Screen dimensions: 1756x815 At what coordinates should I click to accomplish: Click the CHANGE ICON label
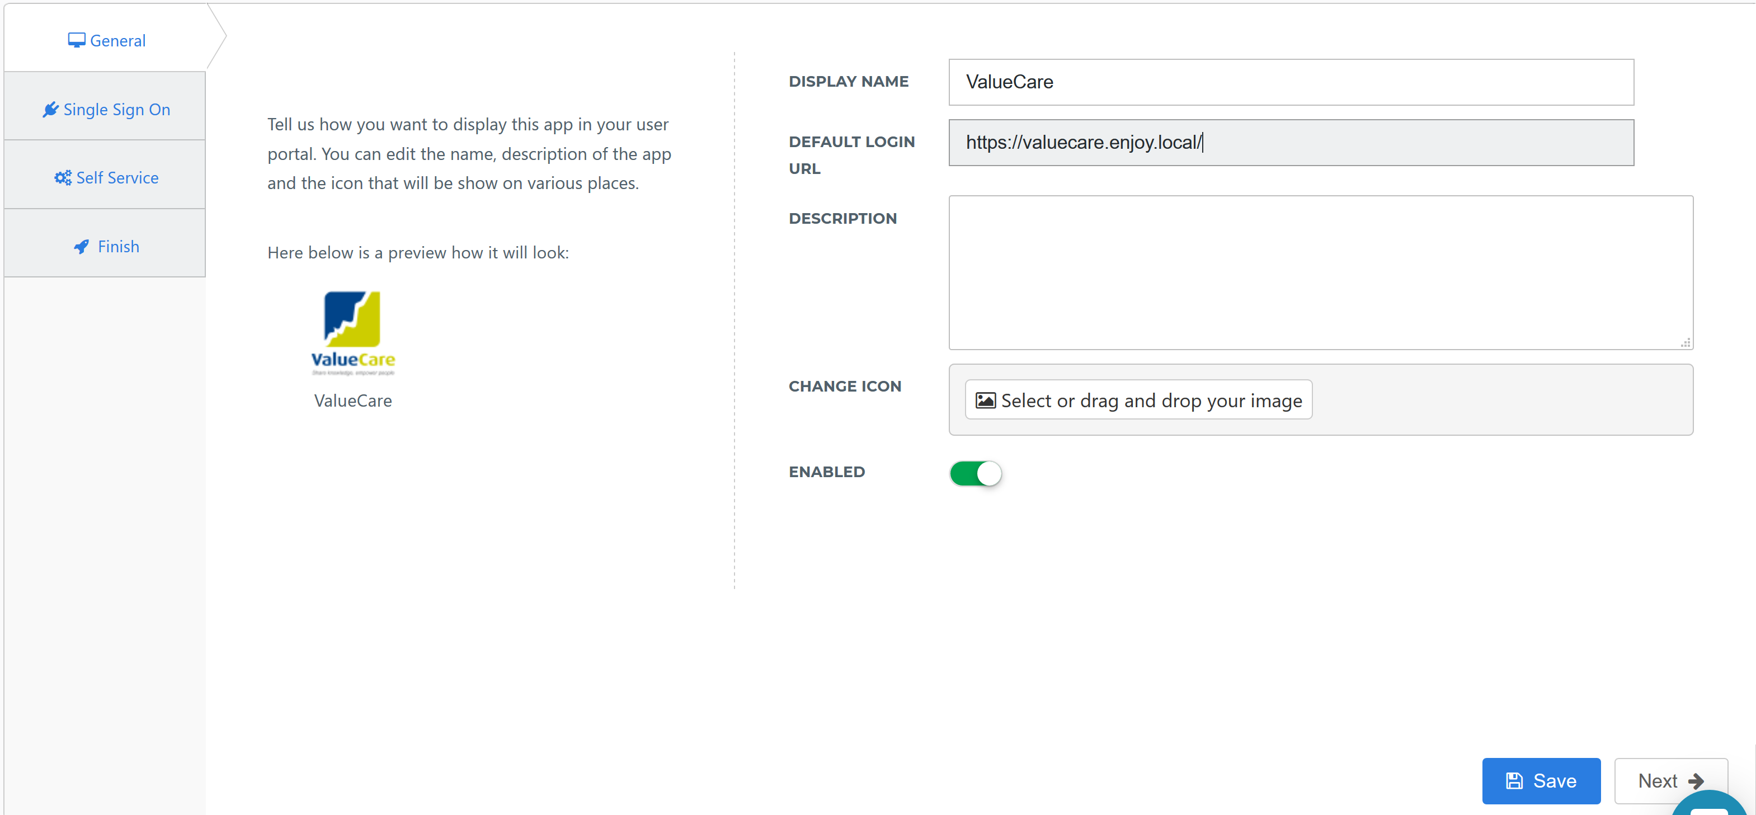click(845, 386)
